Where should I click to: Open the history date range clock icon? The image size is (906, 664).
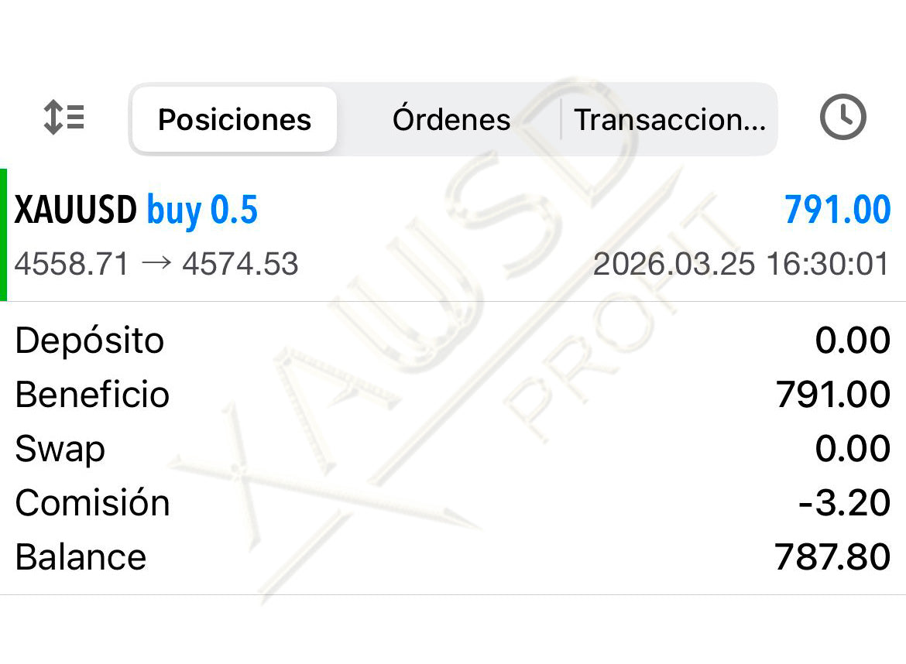[x=843, y=118]
